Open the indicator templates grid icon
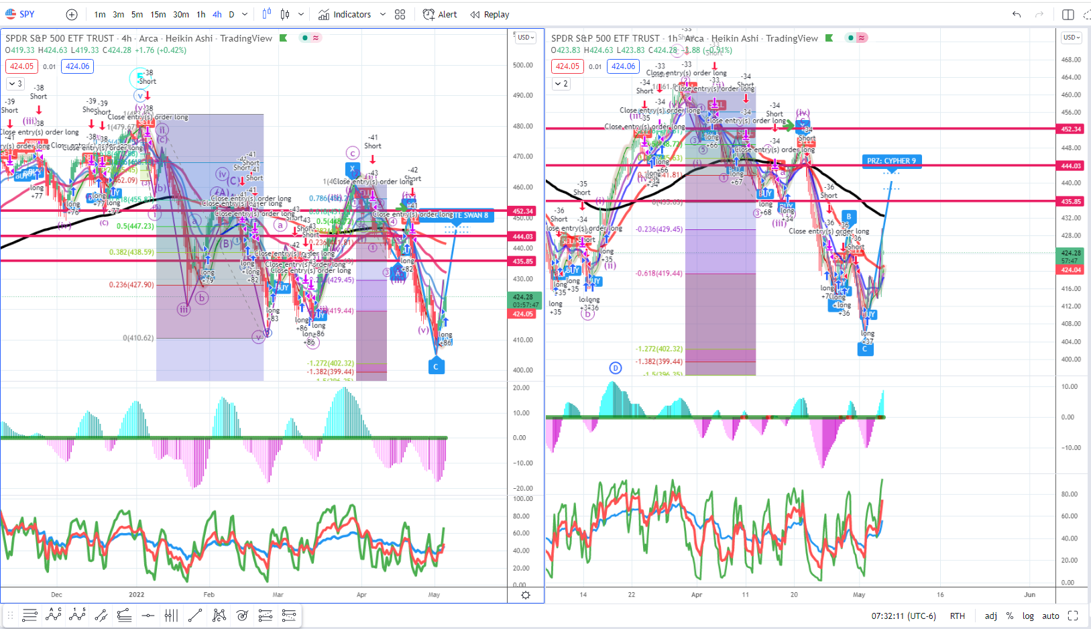The image size is (1091, 629). click(400, 15)
